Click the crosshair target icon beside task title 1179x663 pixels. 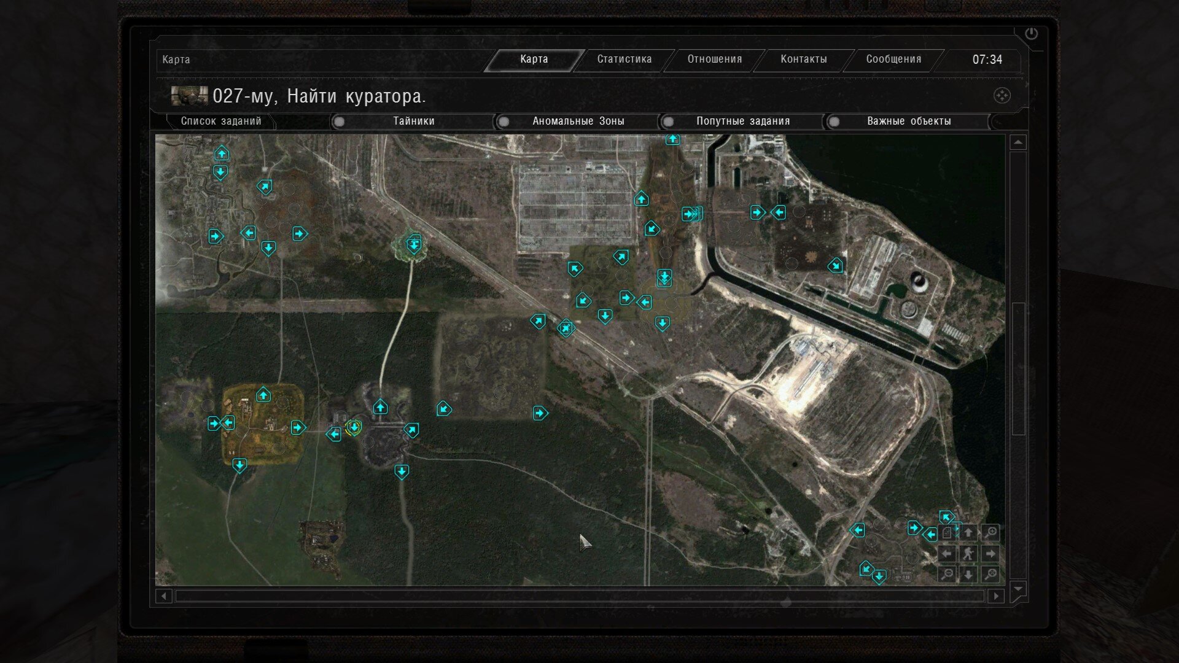[x=1002, y=96]
